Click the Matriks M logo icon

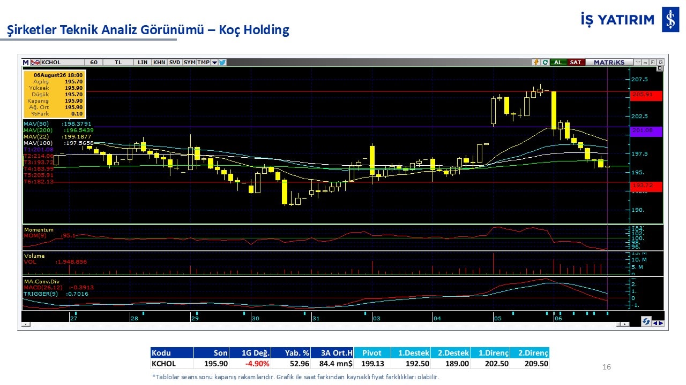pos(26,63)
